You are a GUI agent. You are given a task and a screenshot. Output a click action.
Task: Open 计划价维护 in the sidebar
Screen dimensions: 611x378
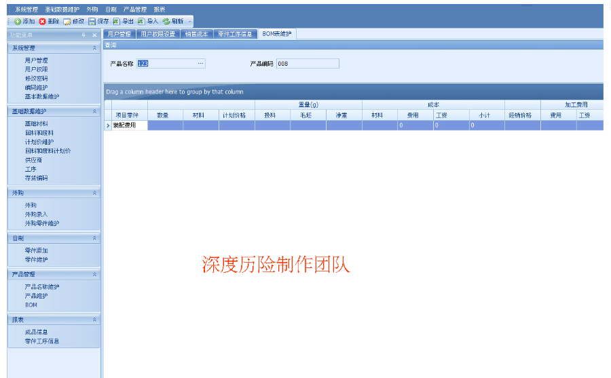click(x=39, y=142)
